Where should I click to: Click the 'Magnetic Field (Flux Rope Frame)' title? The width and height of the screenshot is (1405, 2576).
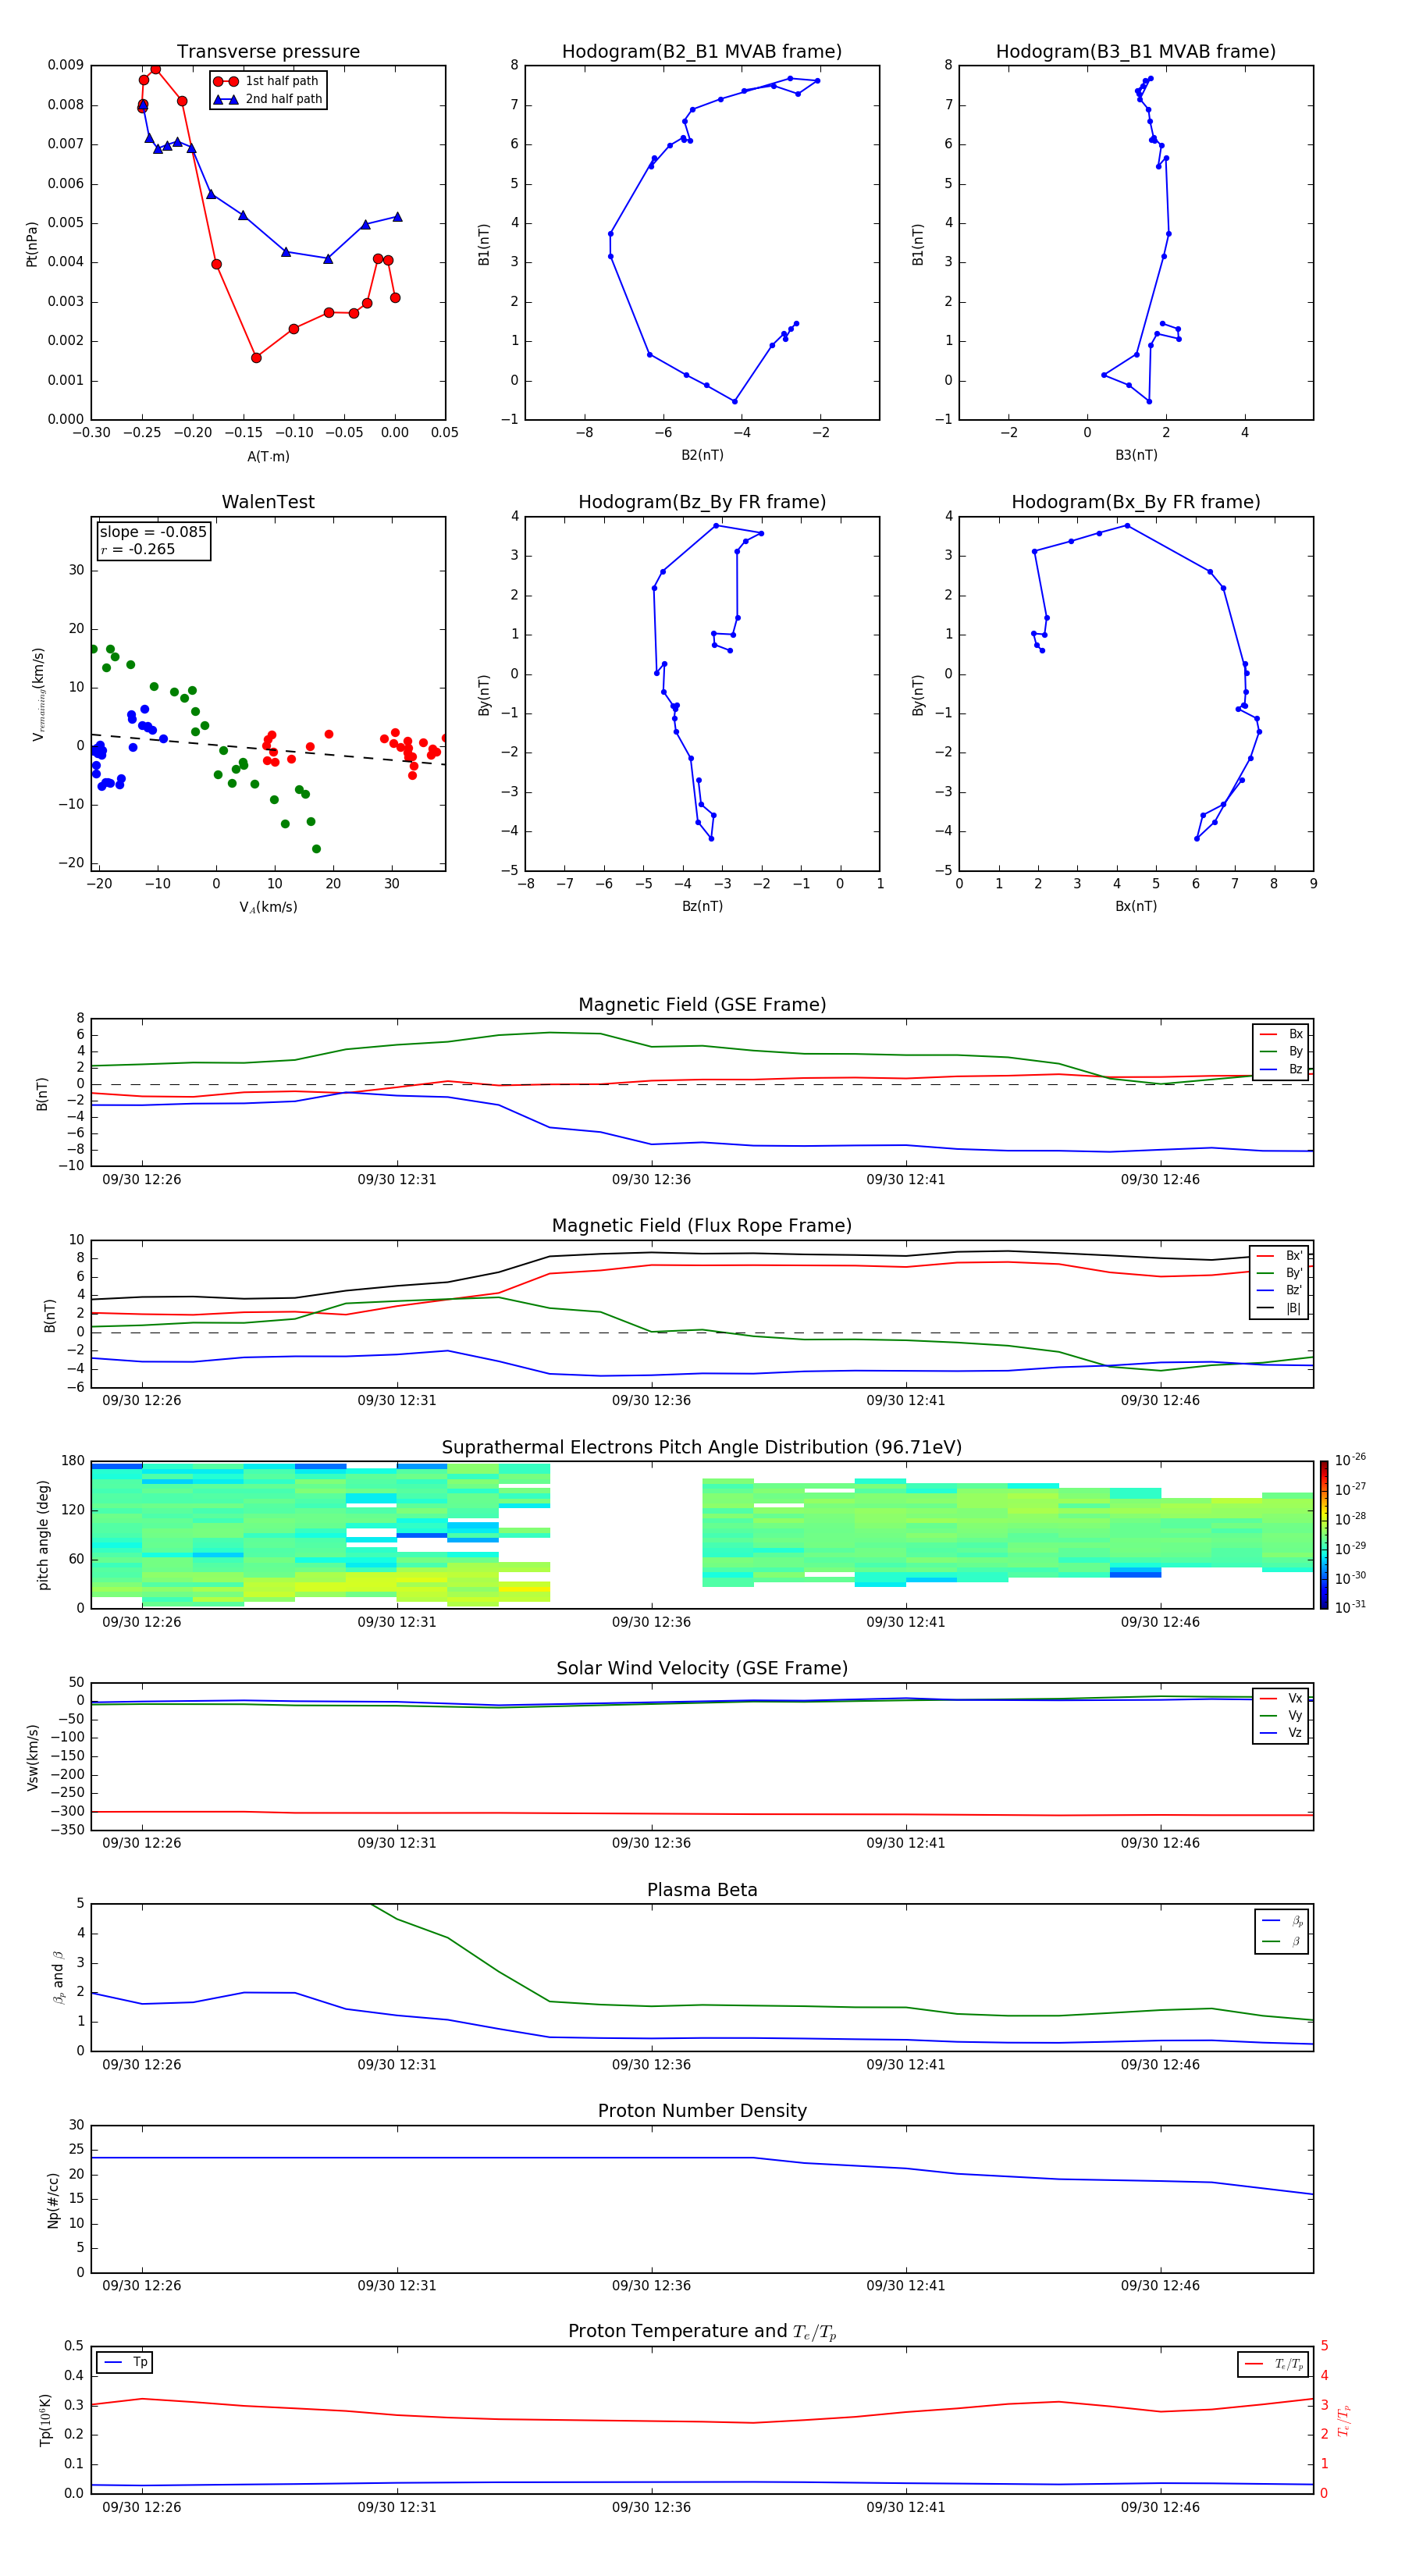coord(702,1226)
